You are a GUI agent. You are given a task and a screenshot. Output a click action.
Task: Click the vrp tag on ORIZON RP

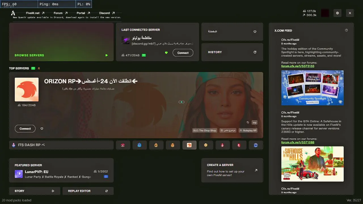coord(254,122)
